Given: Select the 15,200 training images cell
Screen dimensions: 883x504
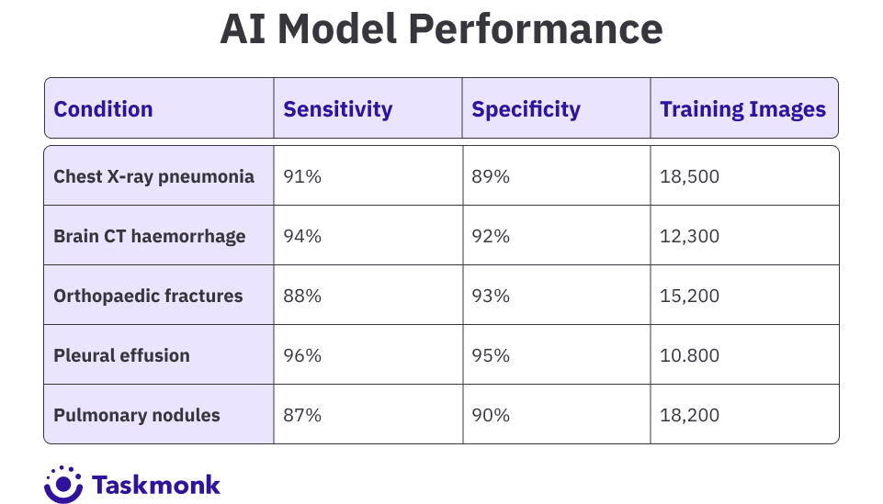Looking at the screenshot, I should click(744, 295).
